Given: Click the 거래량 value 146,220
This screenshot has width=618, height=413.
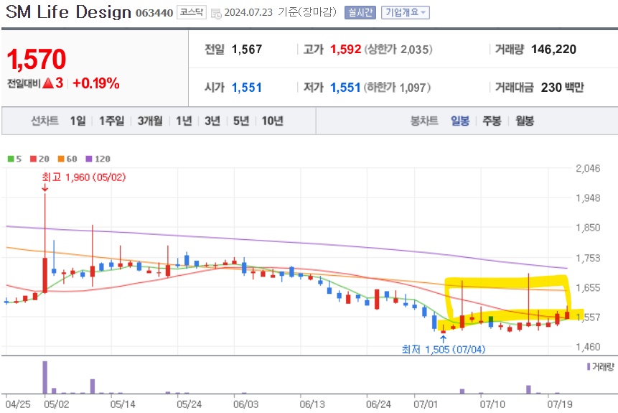Looking at the screenshot, I should [553, 50].
